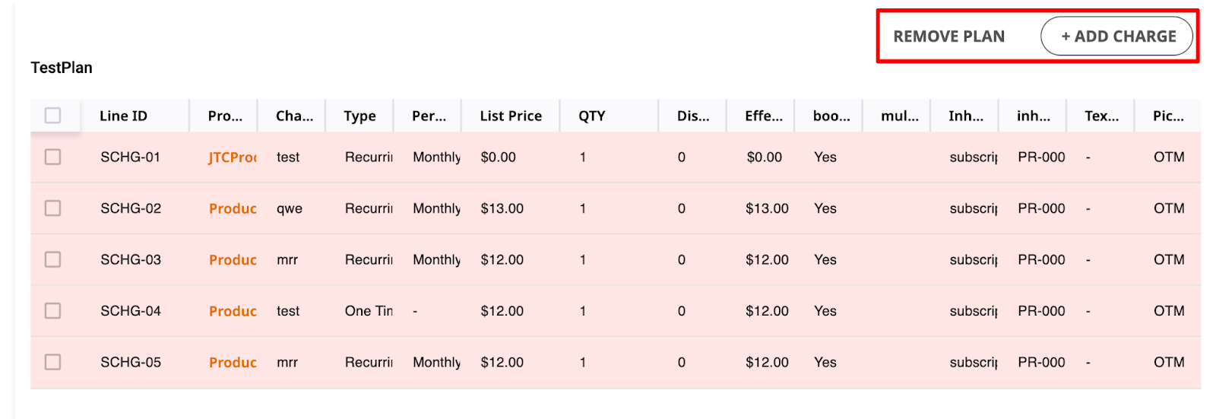Check the SCHG-02 row checkbox
Image resolution: width=1216 pixels, height=419 pixels.
(x=52, y=208)
